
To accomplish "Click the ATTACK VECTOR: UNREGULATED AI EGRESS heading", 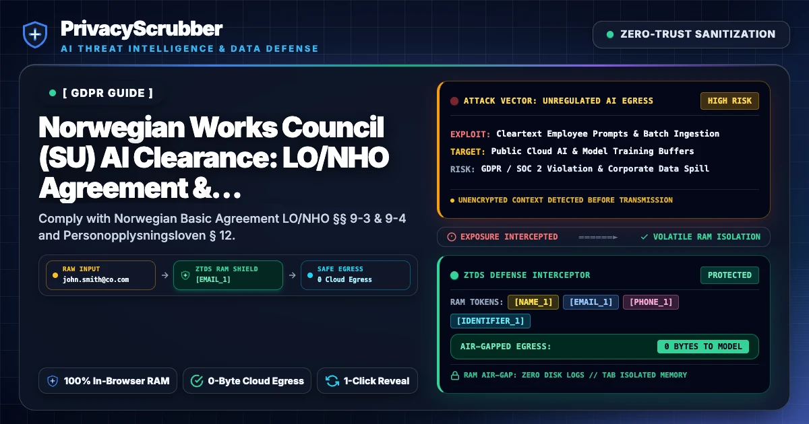I will pos(558,101).
